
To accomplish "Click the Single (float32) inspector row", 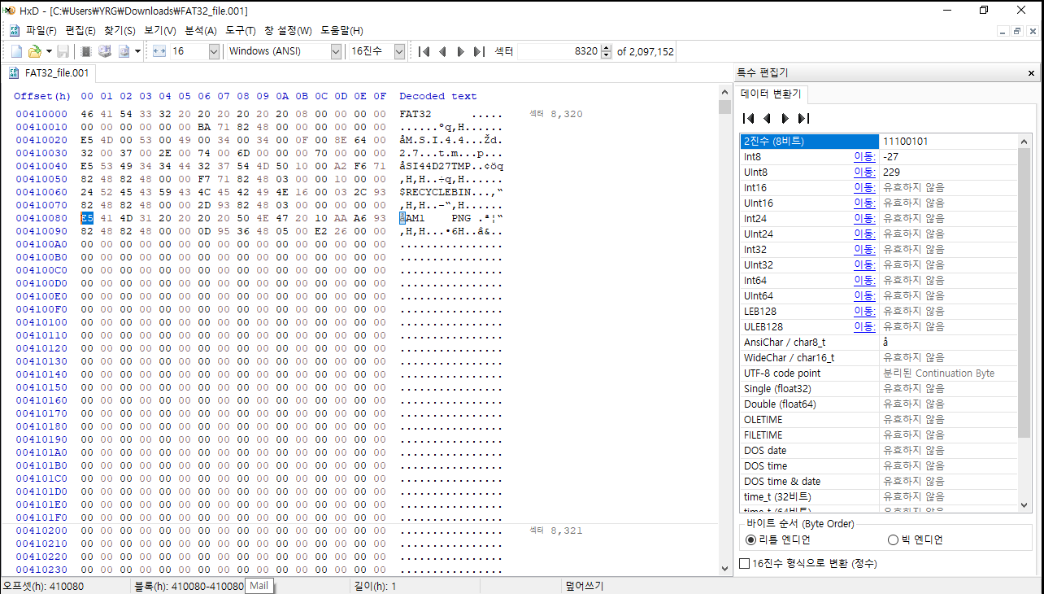I will [x=880, y=389].
